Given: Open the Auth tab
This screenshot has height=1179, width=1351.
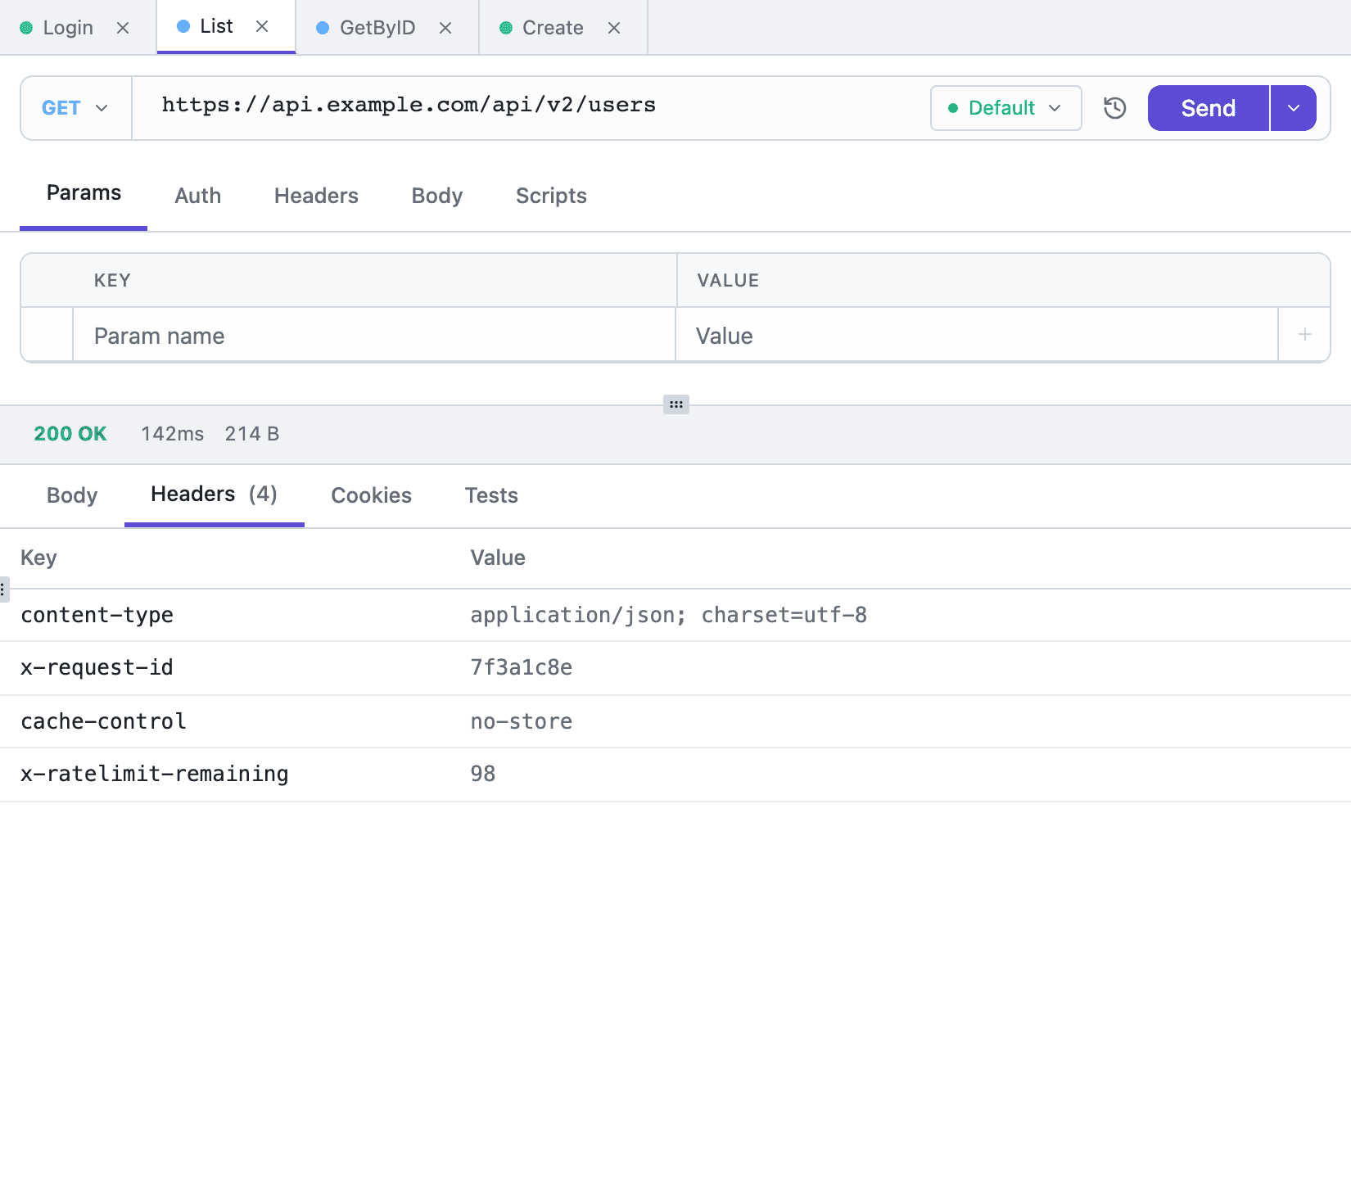Looking at the screenshot, I should (198, 196).
